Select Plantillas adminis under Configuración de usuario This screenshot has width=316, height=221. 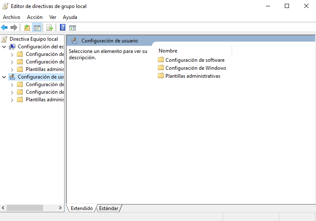point(45,100)
